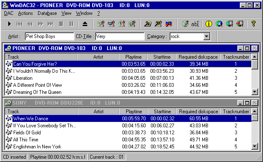Open the Window menu
Image resolution: width=263 pixels, height=162 pixels.
click(84, 13)
